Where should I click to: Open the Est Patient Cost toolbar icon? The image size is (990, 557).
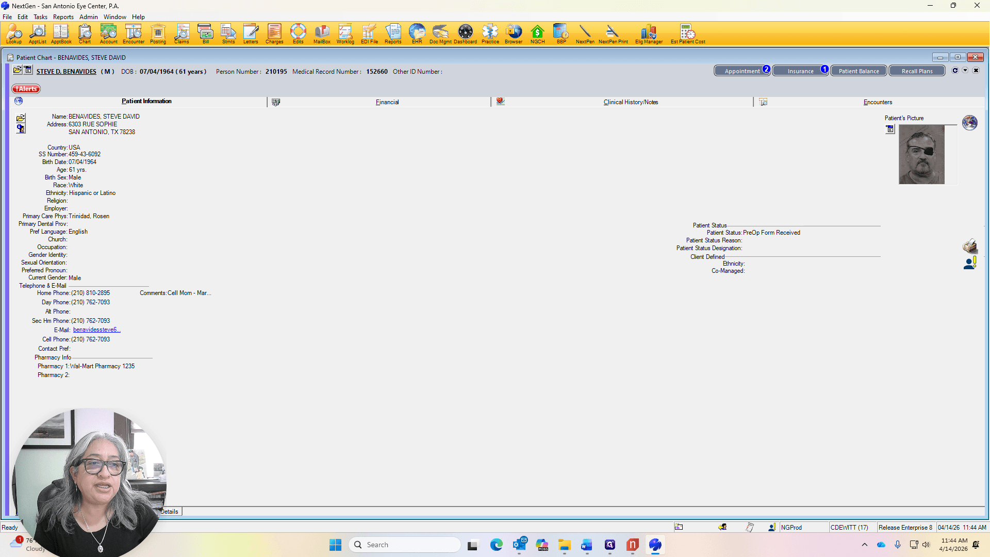click(688, 34)
